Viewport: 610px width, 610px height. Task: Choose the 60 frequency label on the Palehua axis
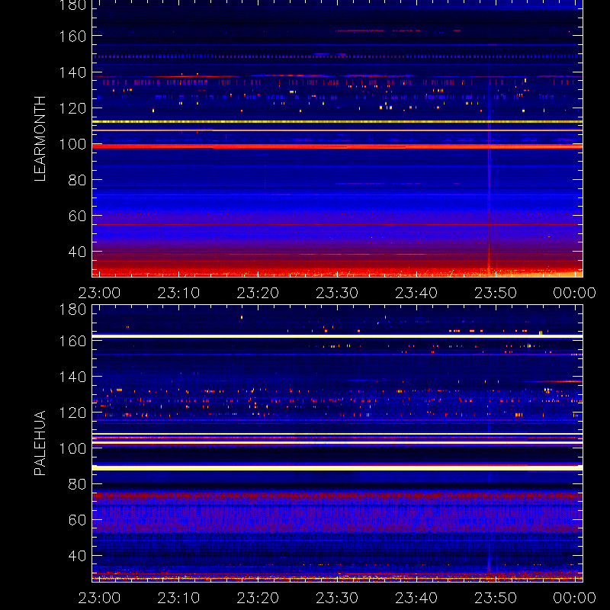coord(77,520)
